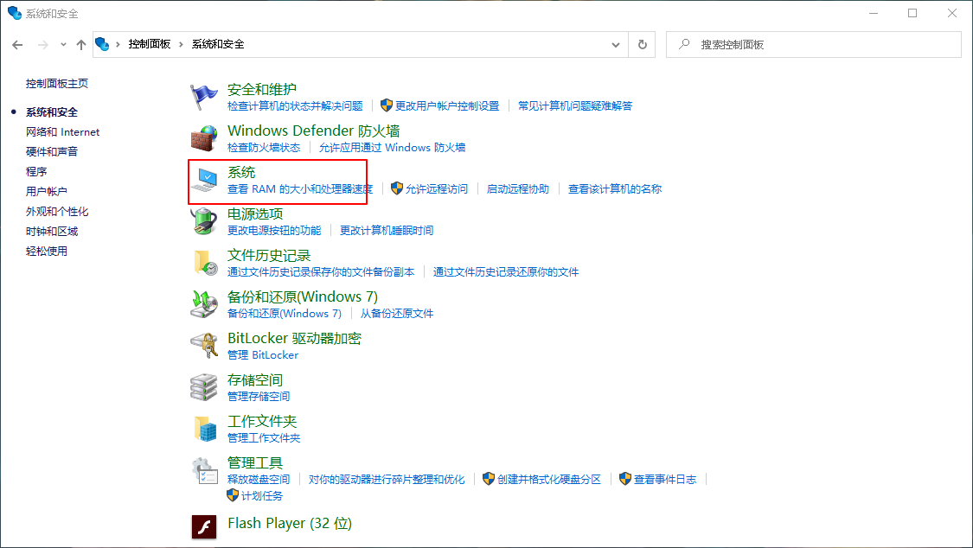This screenshot has width=973, height=548.
Task: Open the Windows Defender 防火墙 brick wall icon
Action: [x=204, y=138]
